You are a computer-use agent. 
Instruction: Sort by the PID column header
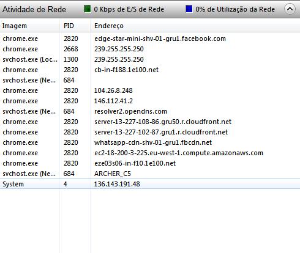75,26
